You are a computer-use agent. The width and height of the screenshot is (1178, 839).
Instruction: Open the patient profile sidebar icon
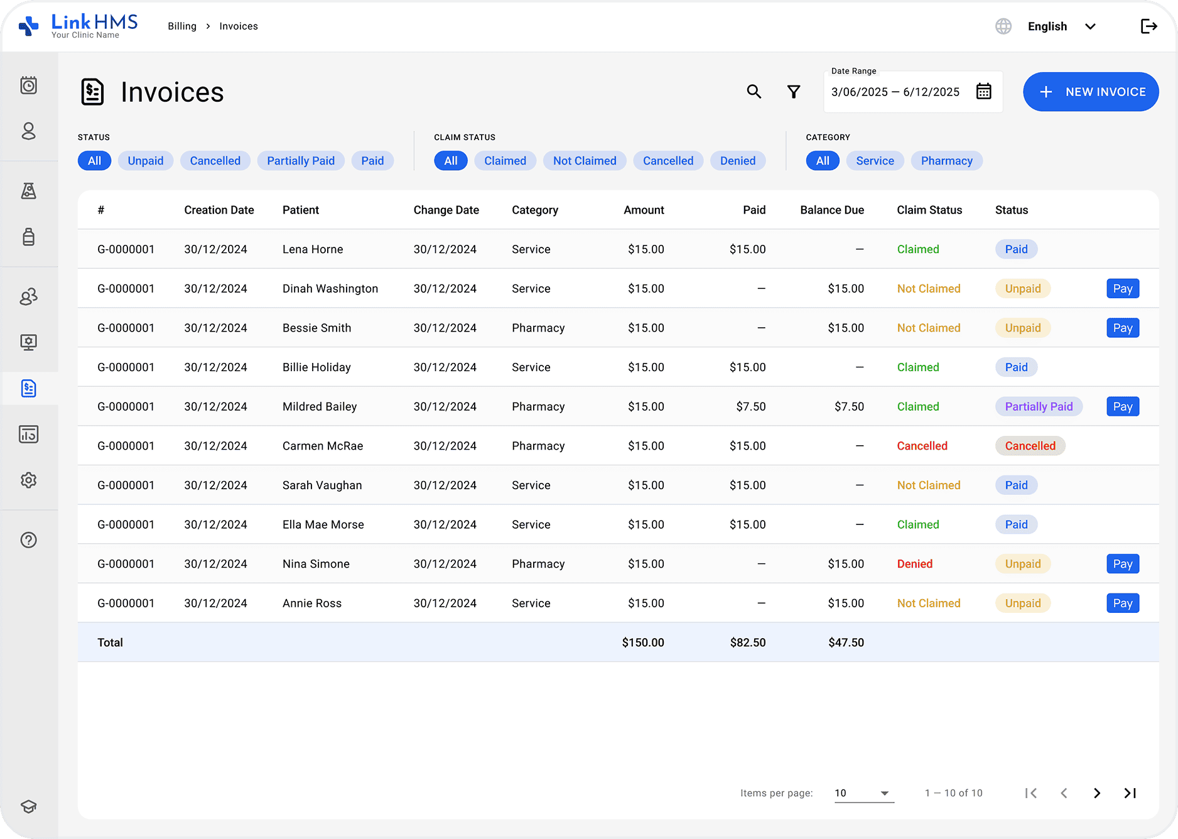(x=29, y=131)
